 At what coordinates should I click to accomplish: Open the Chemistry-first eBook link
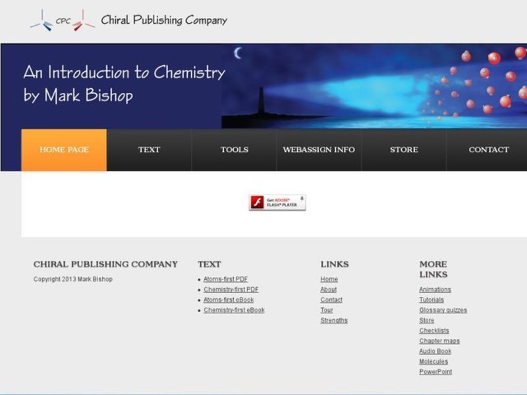coord(235,309)
